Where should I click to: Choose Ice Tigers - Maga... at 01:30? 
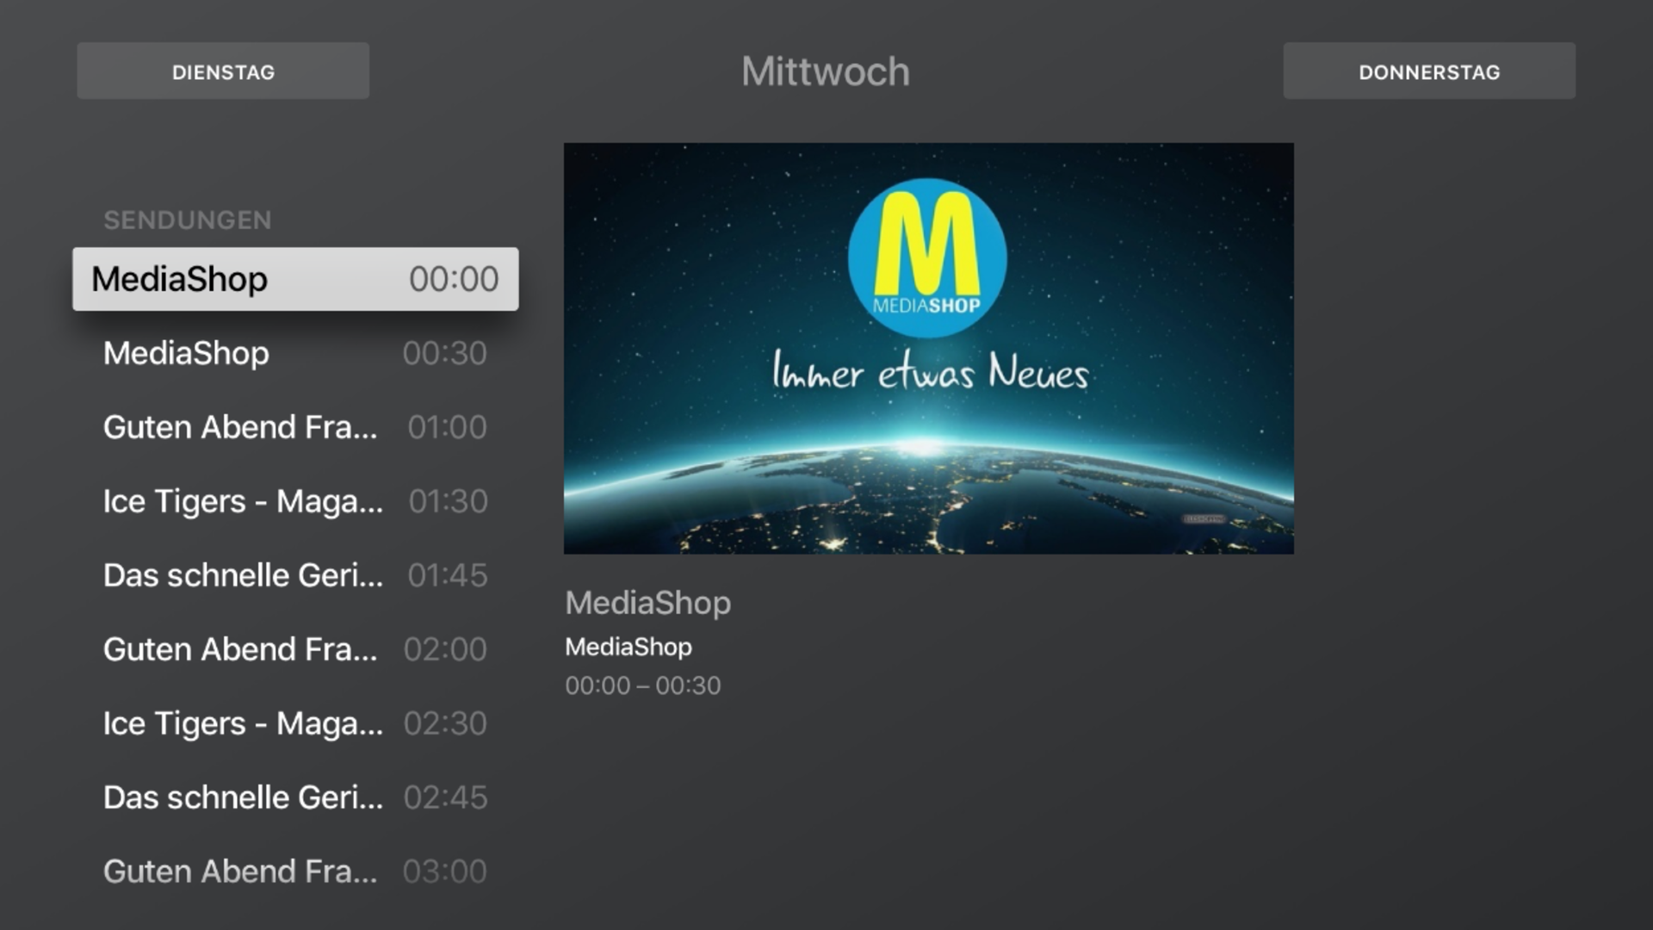tap(295, 501)
